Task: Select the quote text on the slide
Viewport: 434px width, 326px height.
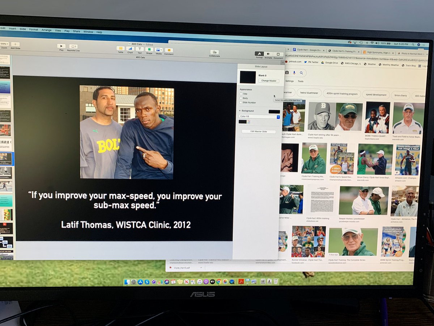Action: pos(125,201)
